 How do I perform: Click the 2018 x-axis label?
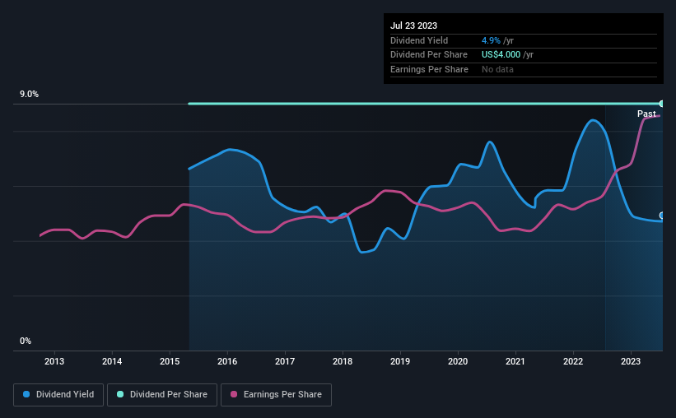(x=343, y=361)
